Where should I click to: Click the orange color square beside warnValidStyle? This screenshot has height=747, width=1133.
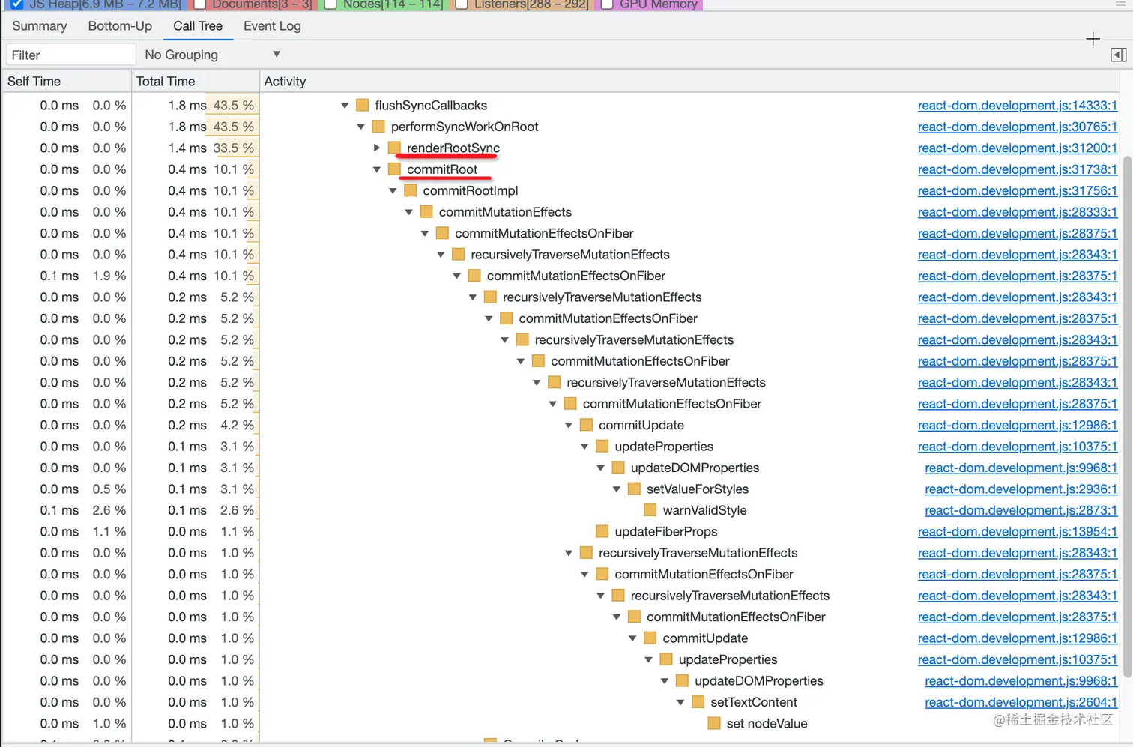tap(650, 510)
